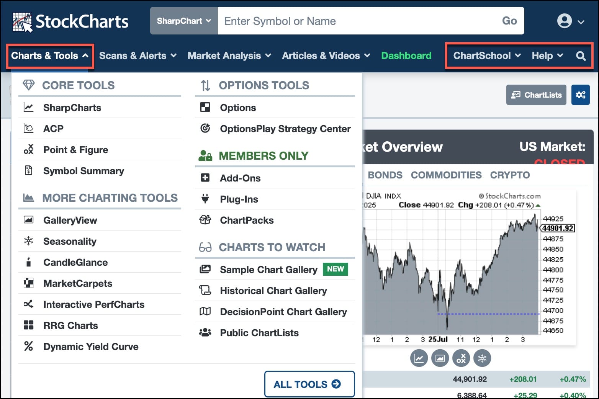Switch to the CRYPTO tab

pyautogui.click(x=510, y=175)
